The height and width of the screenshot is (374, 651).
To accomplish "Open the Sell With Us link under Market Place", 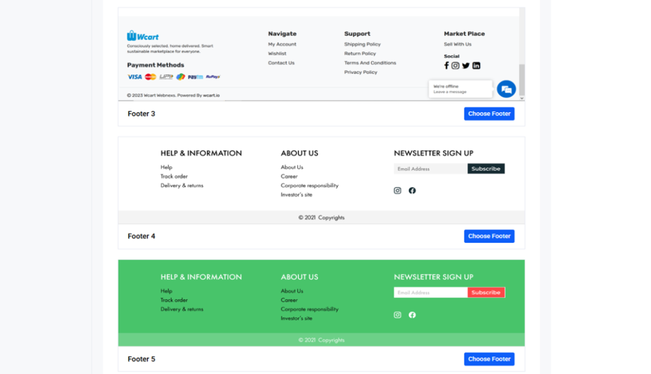I will (458, 44).
